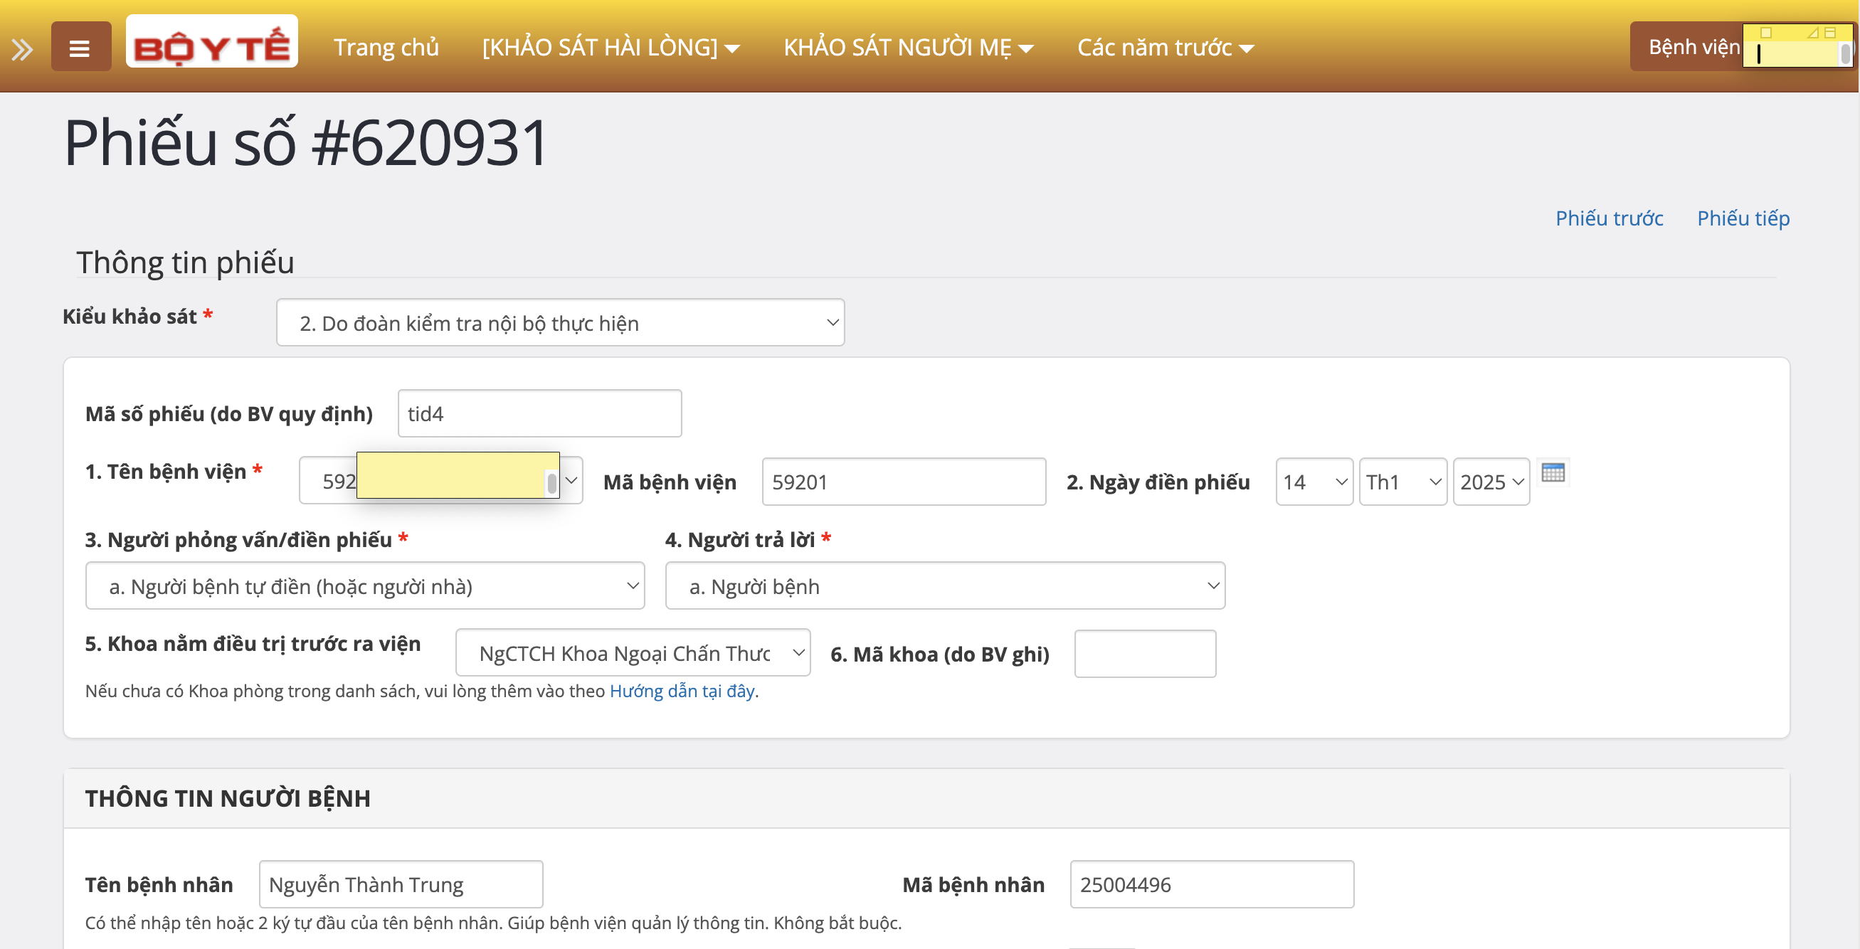1860x949 pixels.
Task: Open the calendar date picker icon
Action: pos(1553,473)
